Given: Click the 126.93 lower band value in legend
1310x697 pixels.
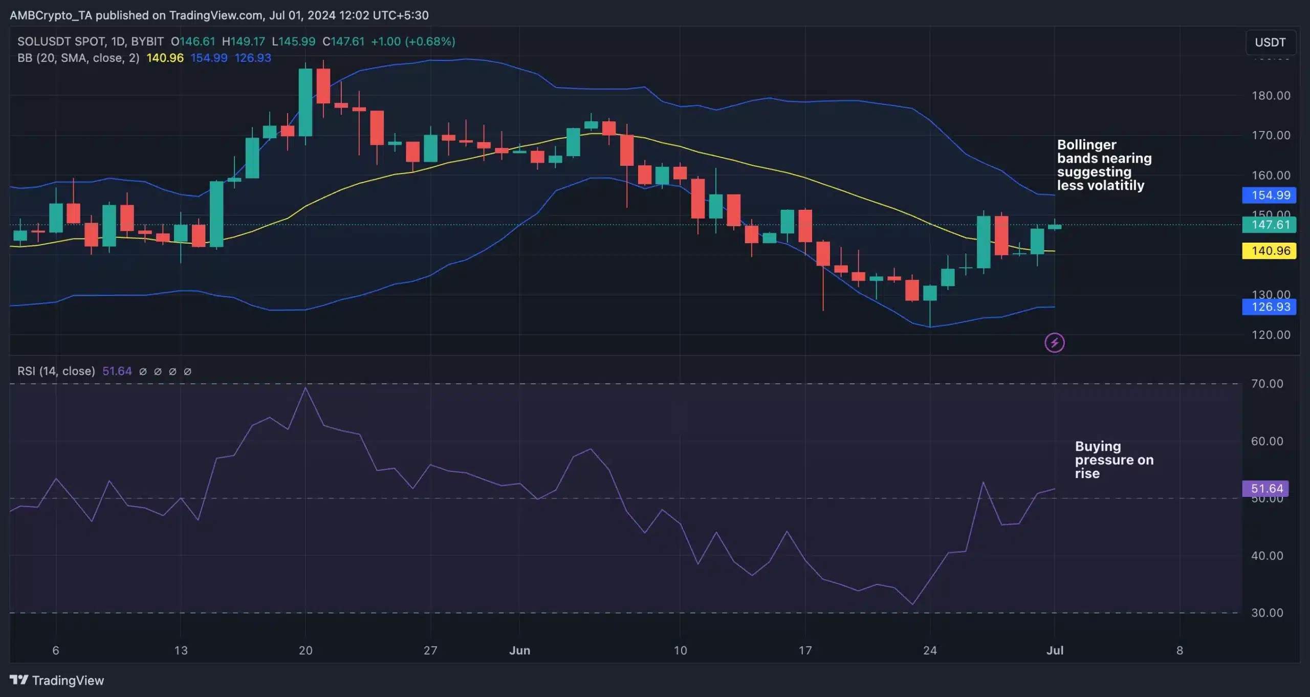Looking at the screenshot, I should point(253,58).
